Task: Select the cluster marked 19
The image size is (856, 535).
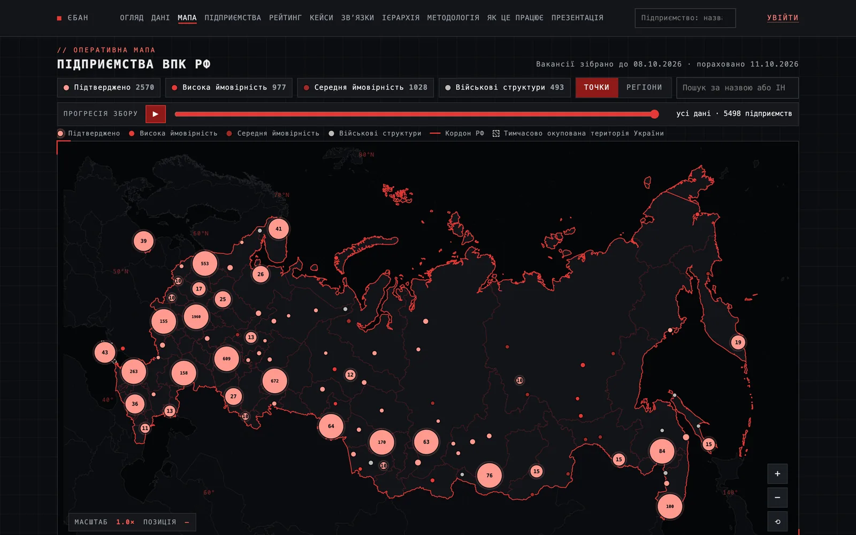Action: click(738, 342)
